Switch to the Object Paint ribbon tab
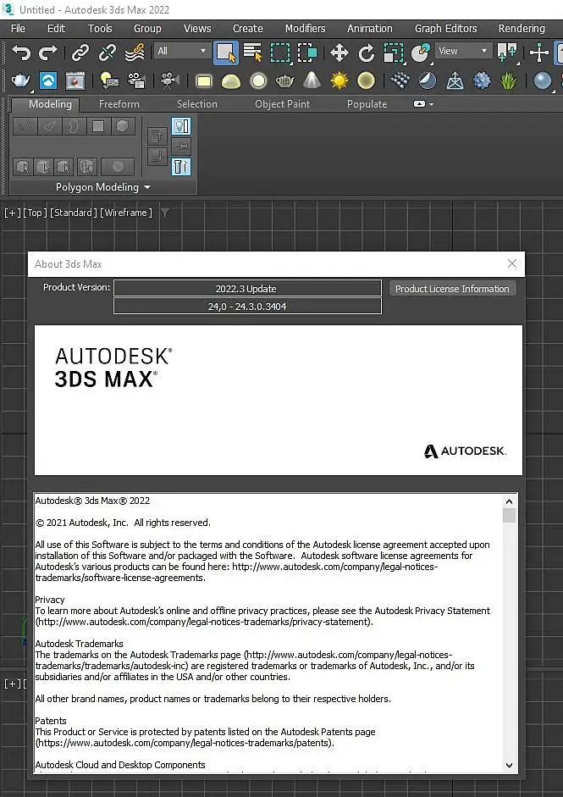563x797 pixels. (282, 104)
